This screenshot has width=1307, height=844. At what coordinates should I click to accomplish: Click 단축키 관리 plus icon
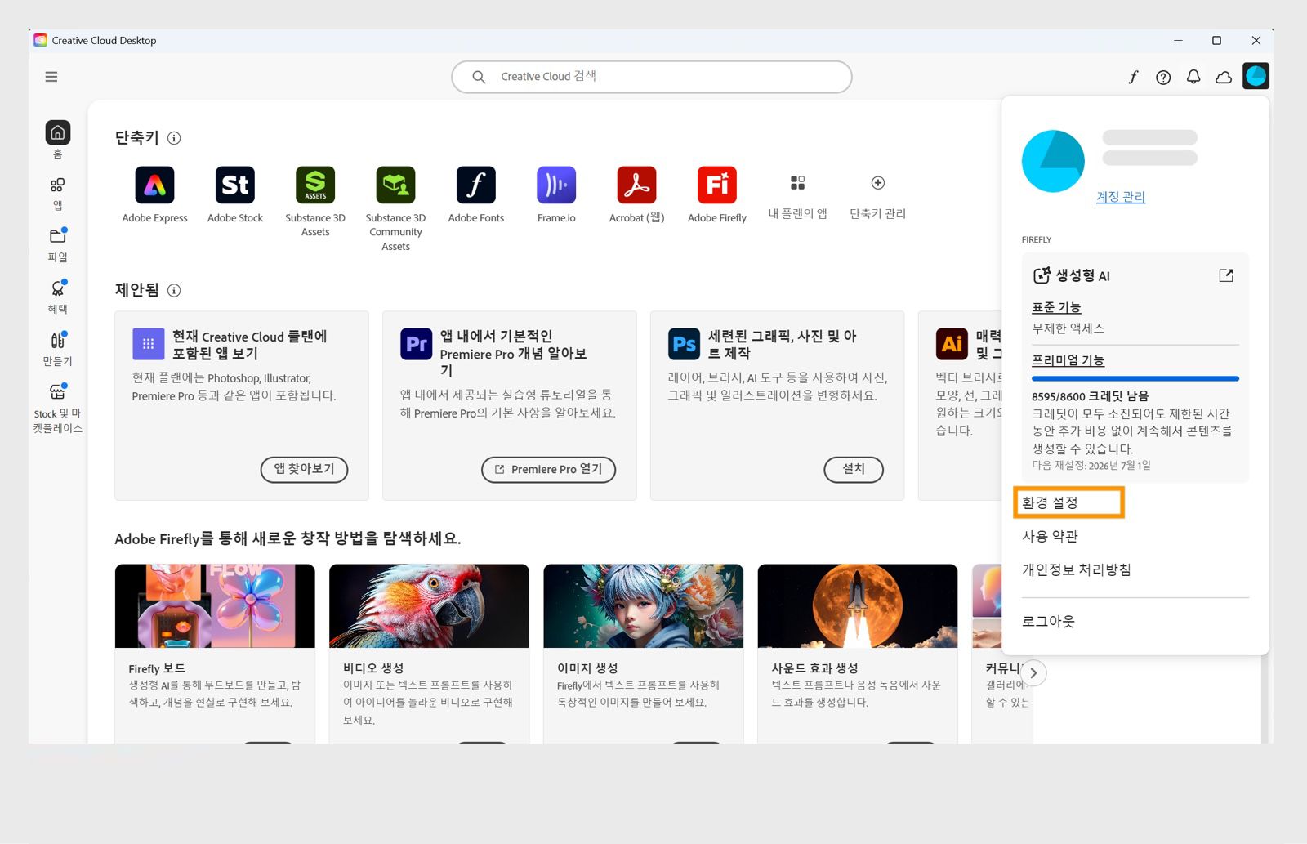[x=878, y=182]
